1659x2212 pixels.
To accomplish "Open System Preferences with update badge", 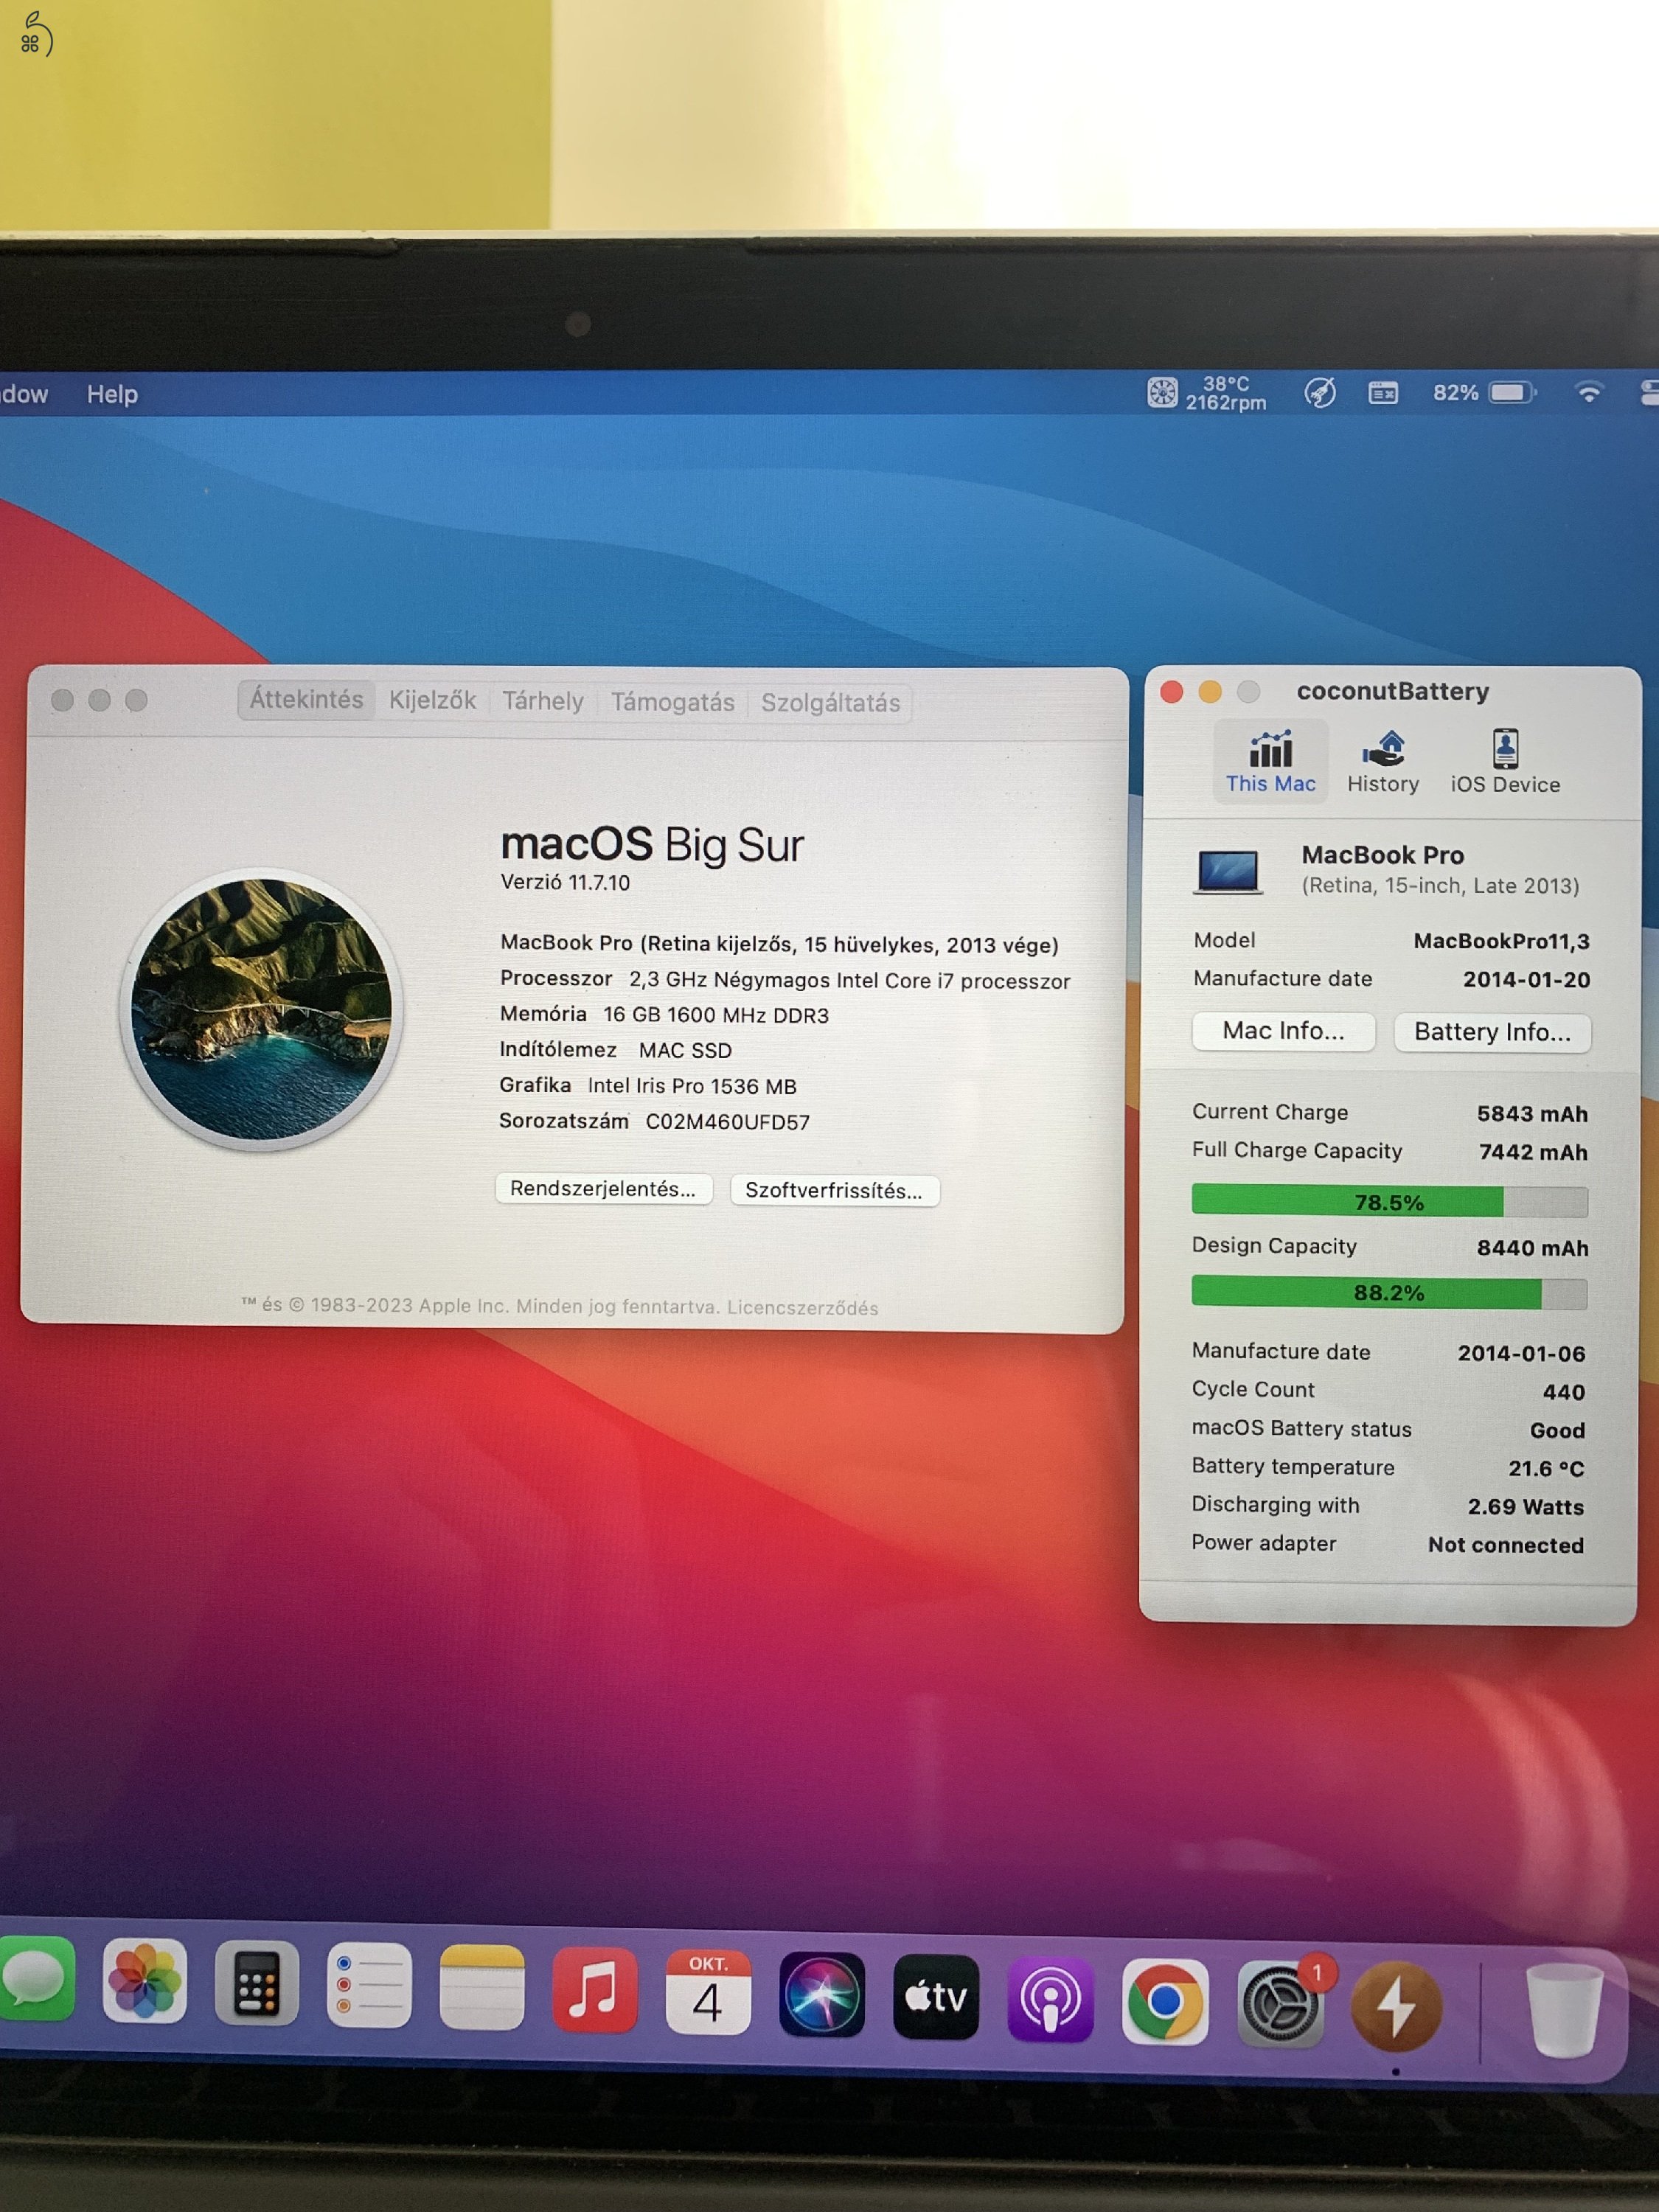I will [1279, 2003].
